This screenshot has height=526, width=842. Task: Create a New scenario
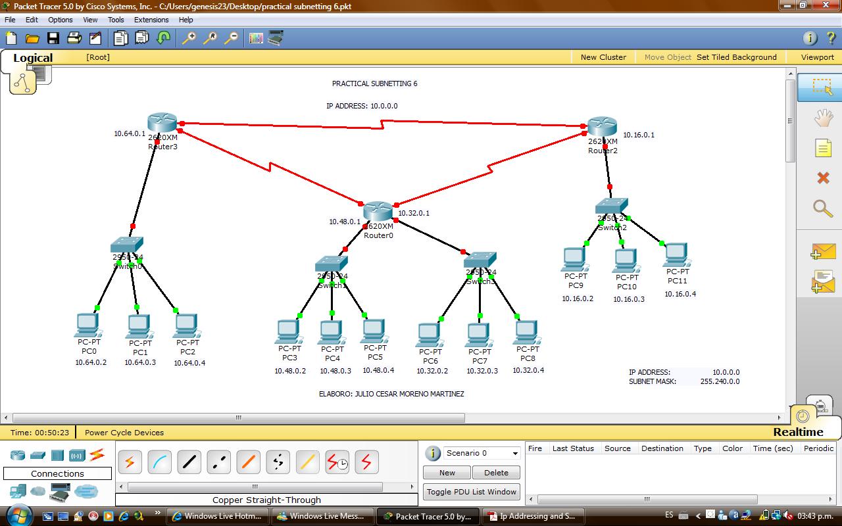tap(447, 472)
